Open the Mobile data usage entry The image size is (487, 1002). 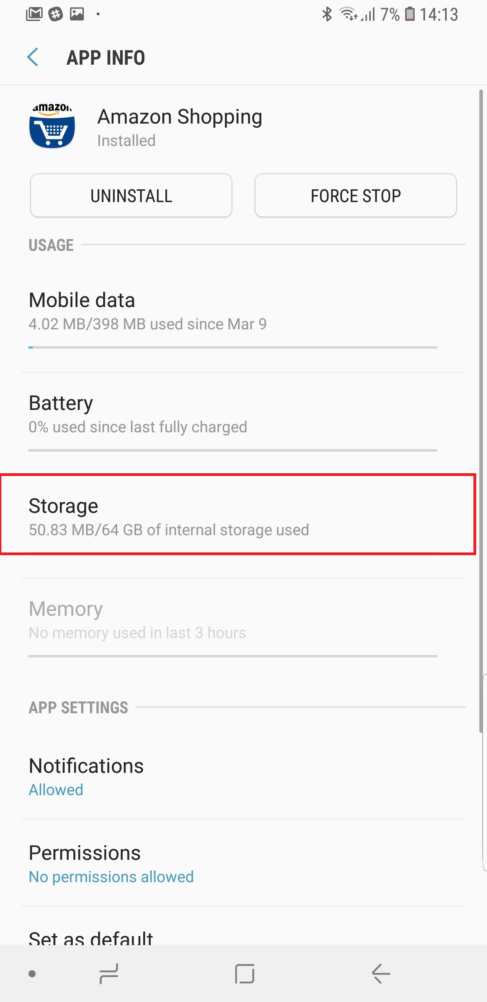point(233,311)
